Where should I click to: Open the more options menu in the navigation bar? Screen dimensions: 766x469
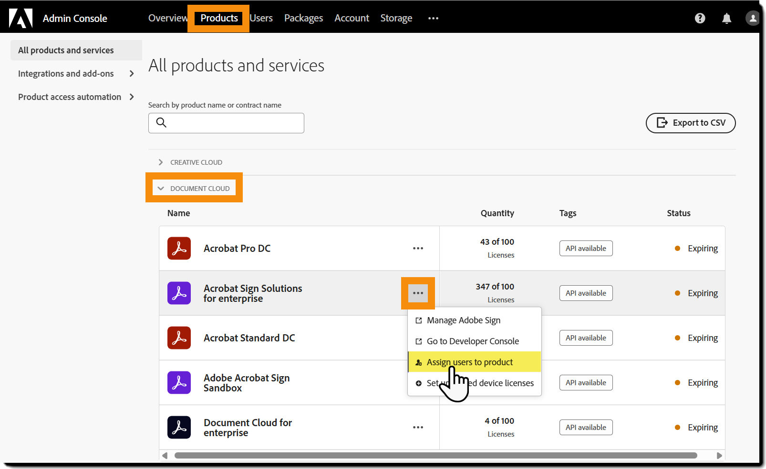tap(433, 18)
